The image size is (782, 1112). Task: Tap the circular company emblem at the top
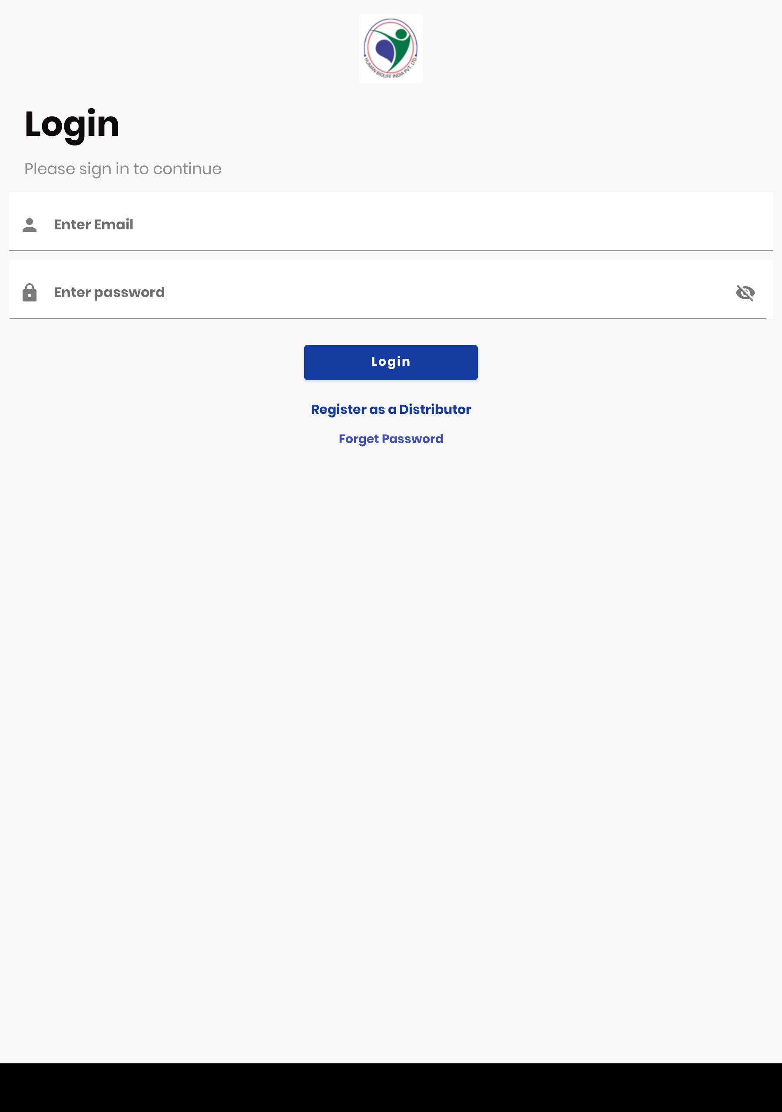coord(391,48)
